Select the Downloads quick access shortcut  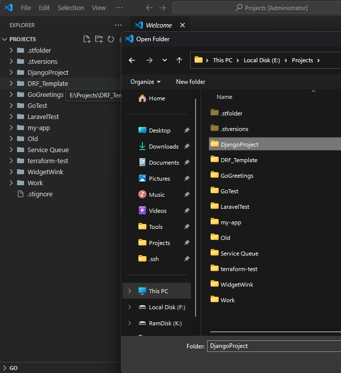pyautogui.click(x=163, y=147)
